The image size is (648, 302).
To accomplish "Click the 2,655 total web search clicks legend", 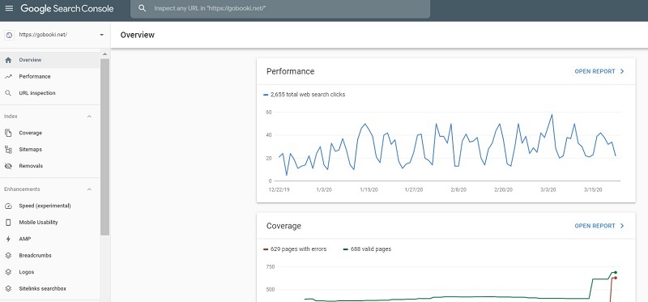I will click(305, 95).
